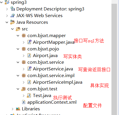This screenshot has width=119, height=115.
Task: Collapse the com.bjsxt.mapper package
Action: tap(18, 36)
